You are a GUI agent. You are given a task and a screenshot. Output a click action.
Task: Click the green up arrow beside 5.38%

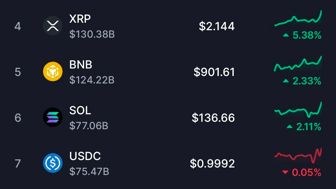coord(286,35)
